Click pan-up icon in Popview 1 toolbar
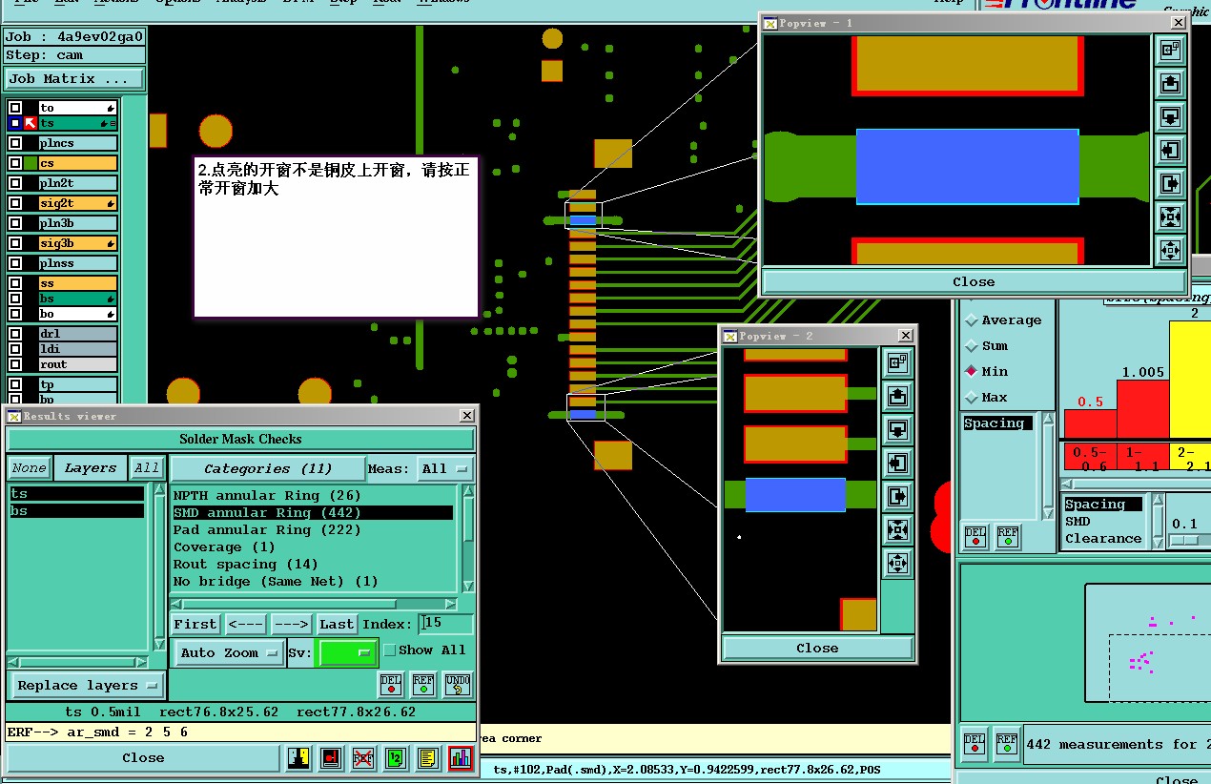Image resolution: width=1211 pixels, height=784 pixels. tap(1170, 83)
